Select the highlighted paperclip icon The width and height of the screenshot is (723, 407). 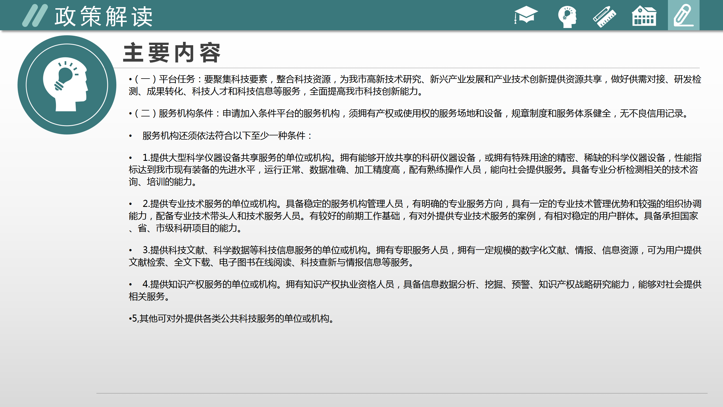(683, 16)
